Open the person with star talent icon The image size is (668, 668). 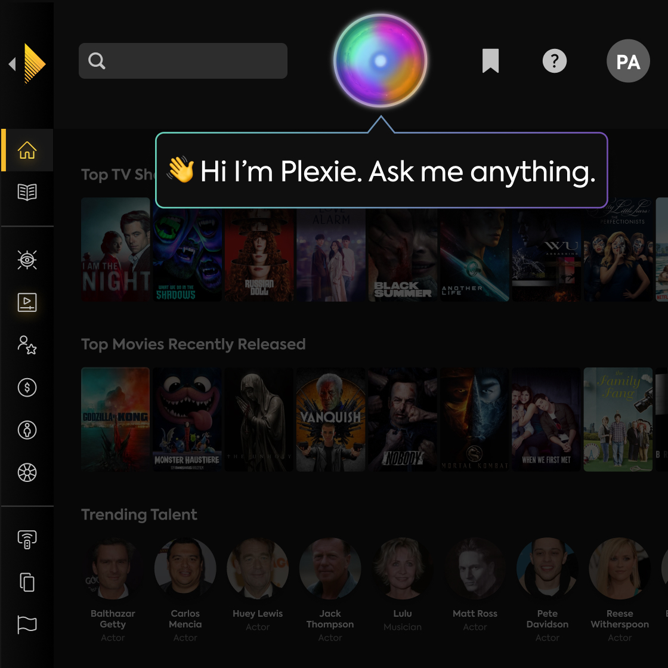(27, 345)
